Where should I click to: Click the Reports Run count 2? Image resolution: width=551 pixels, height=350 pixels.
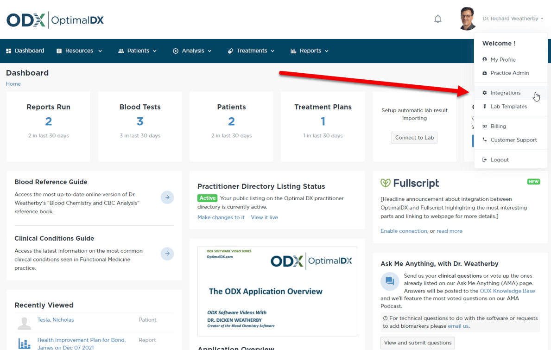click(49, 121)
